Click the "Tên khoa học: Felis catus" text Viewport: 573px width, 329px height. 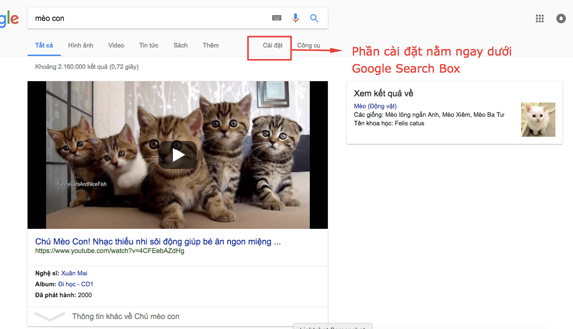[389, 123]
